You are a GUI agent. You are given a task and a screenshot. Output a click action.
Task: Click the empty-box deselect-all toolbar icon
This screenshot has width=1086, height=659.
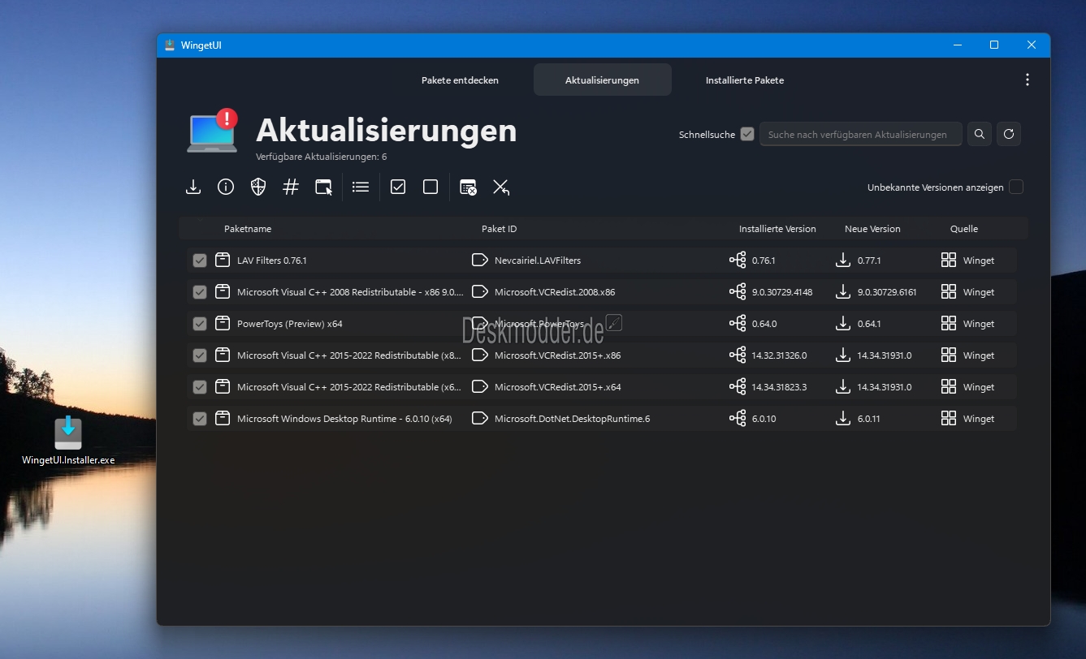click(x=431, y=187)
